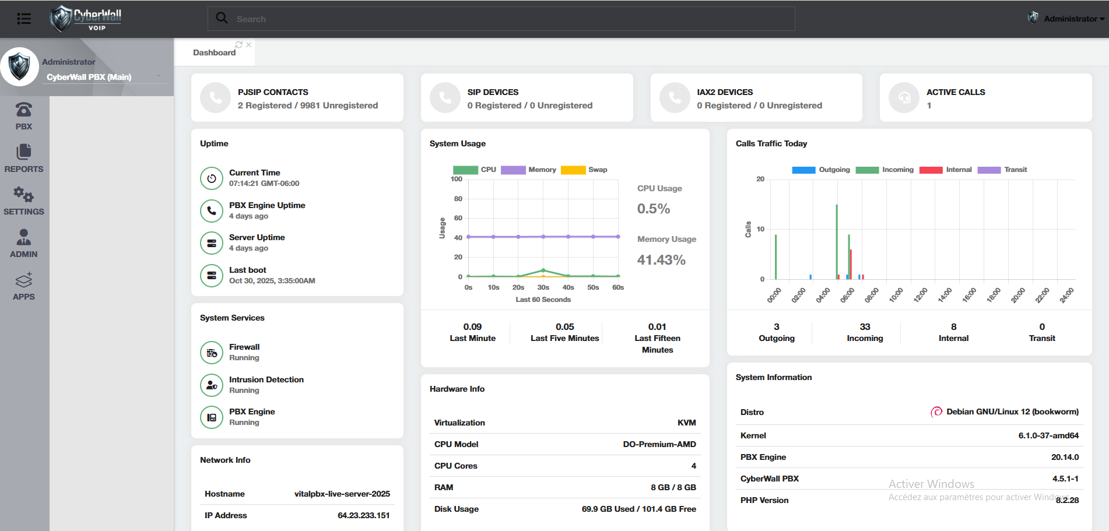Click the refresh icon on Dashboard tab
The height and width of the screenshot is (531, 1109).
(x=238, y=45)
